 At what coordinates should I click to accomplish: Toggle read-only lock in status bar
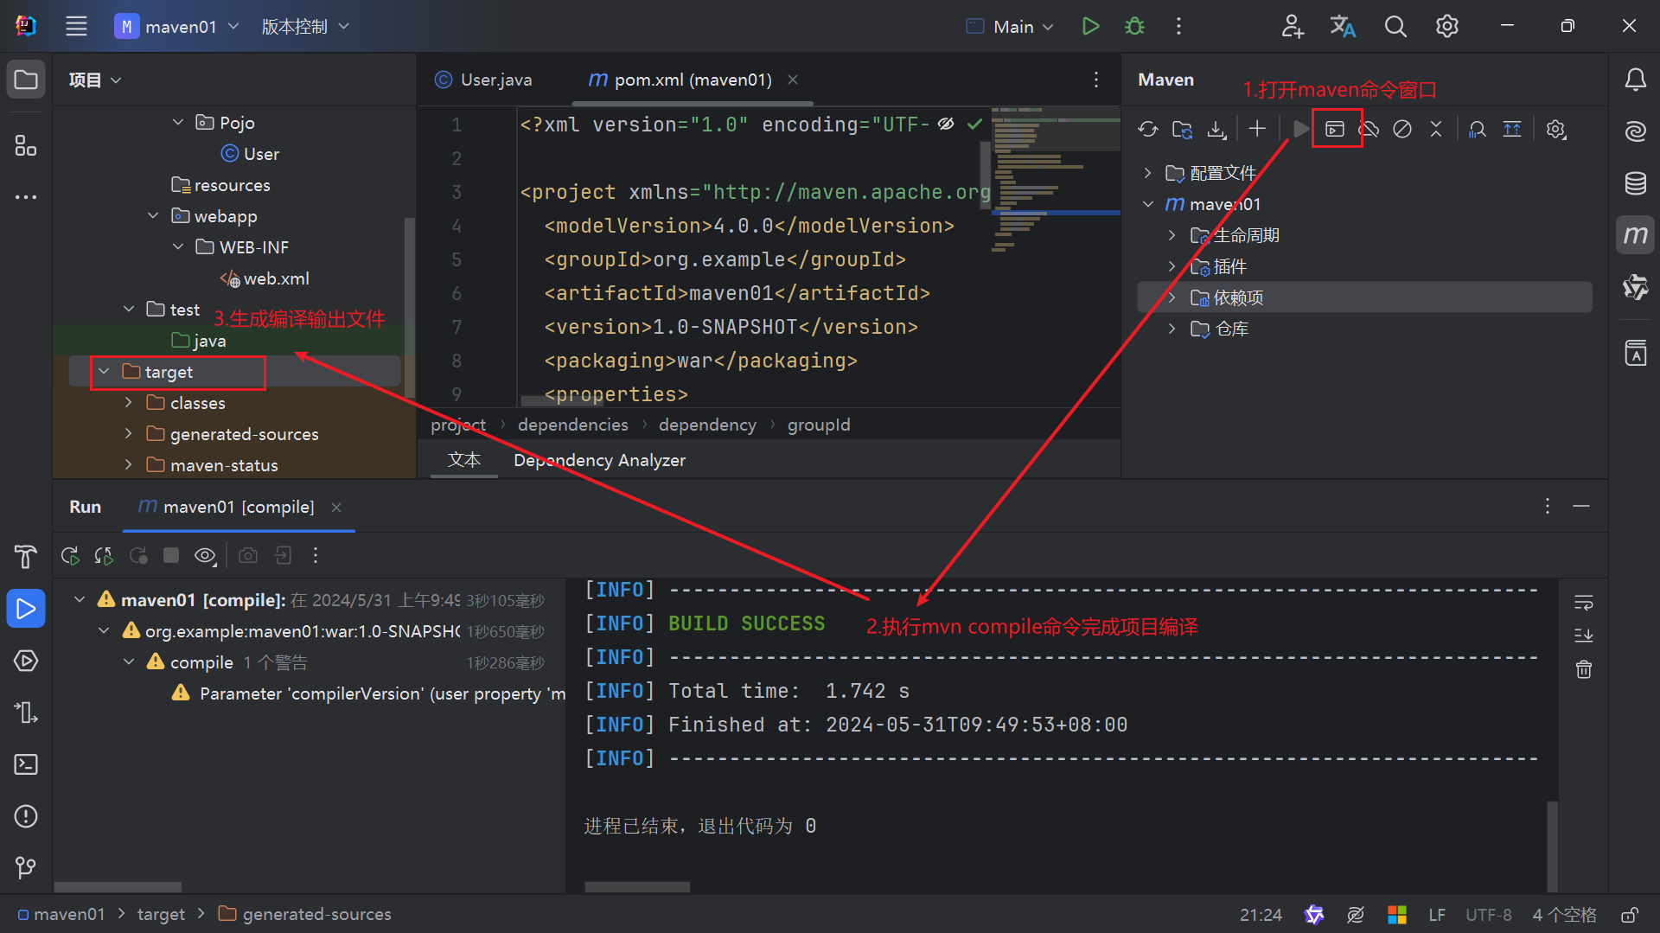1630,915
